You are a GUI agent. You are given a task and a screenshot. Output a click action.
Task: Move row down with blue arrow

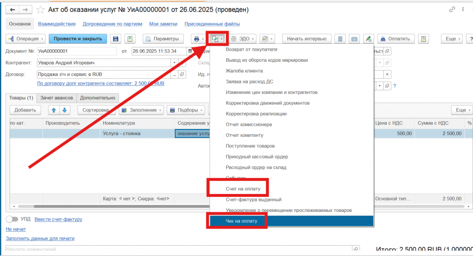point(65,110)
